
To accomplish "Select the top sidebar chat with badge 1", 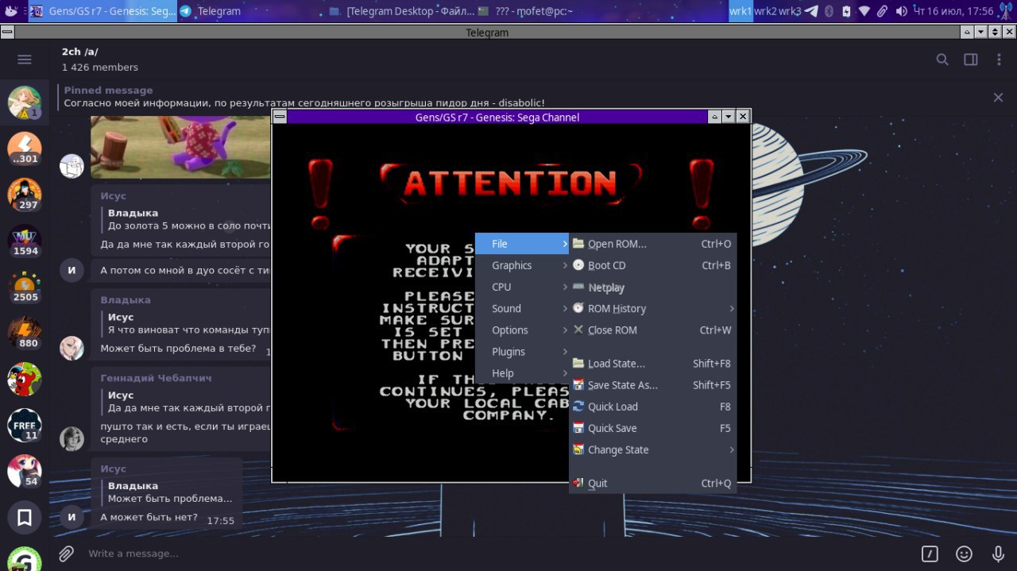I will 25,103.
